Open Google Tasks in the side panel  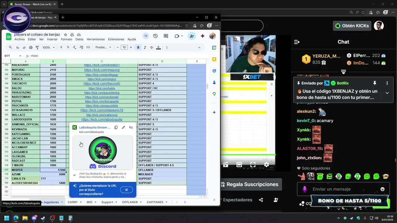[x=214, y=71]
